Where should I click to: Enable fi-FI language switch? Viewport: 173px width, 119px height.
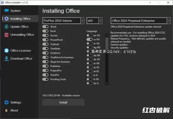(x=89, y=75)
